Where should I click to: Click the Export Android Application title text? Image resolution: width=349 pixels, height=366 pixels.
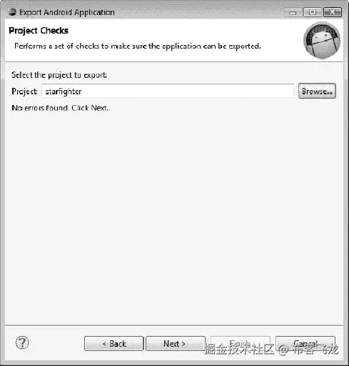pyautogui.click(x=67, y=12)
